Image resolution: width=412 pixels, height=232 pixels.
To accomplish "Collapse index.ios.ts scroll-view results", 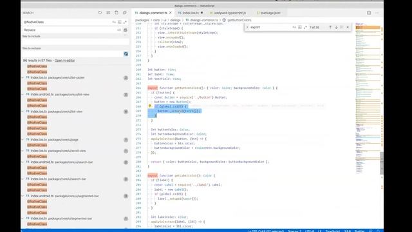I will [23, 151].
